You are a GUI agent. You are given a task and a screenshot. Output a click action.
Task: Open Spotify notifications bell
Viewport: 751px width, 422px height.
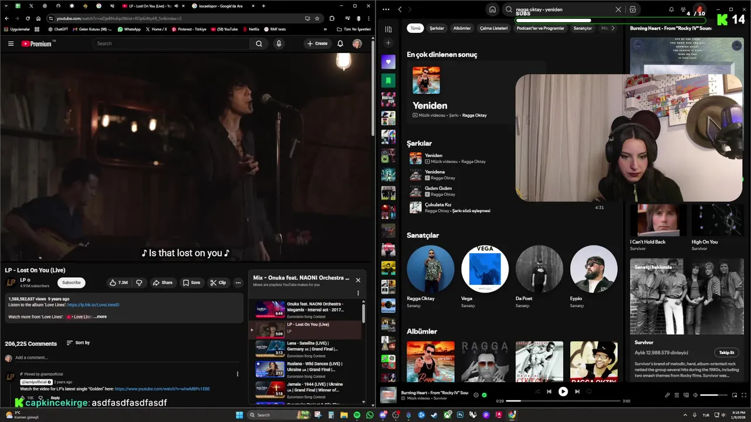tap(671, 9)
